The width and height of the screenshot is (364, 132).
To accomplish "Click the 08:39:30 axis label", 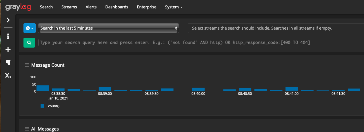I will tap(152, 94).
